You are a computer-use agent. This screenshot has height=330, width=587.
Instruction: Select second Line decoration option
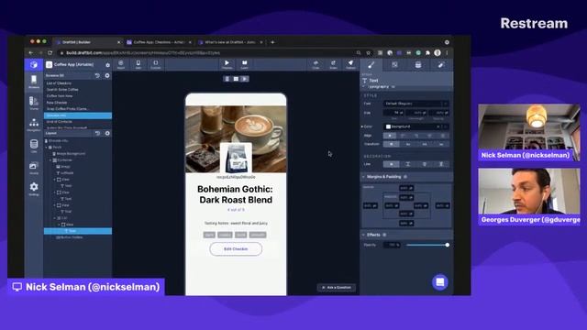408,164
